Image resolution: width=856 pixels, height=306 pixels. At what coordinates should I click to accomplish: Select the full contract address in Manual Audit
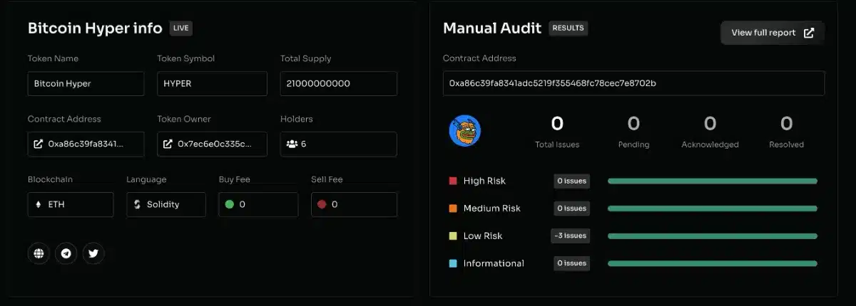(x=633, y=83)
